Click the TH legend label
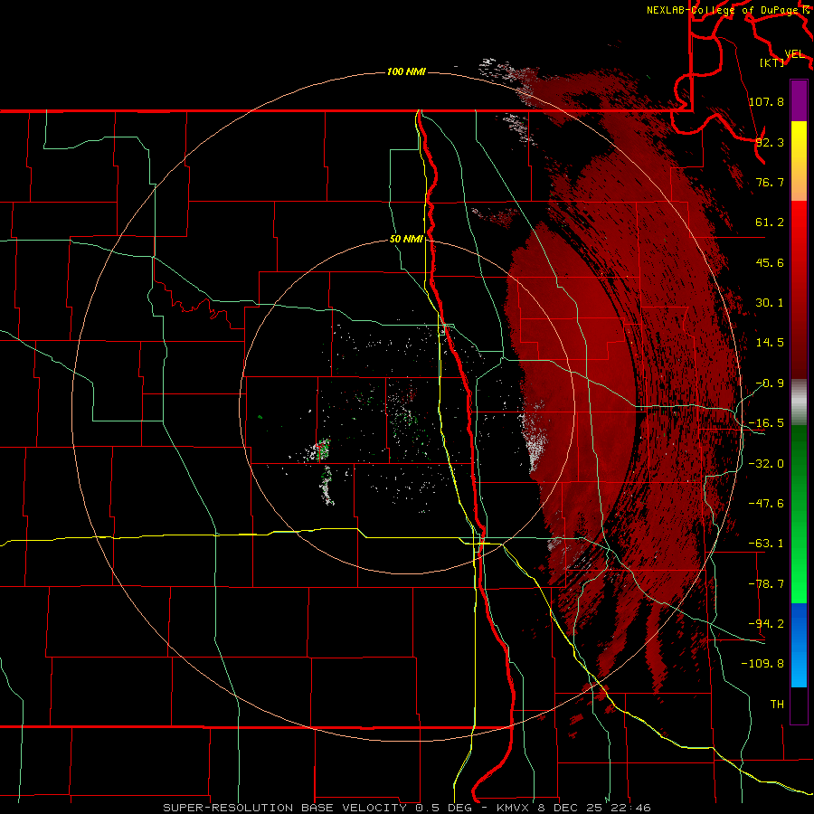Viewport: 814px width, 814px height. coord(777,705)
